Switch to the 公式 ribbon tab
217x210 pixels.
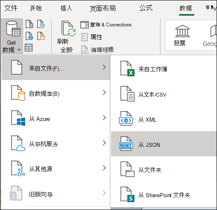point(146,8)
